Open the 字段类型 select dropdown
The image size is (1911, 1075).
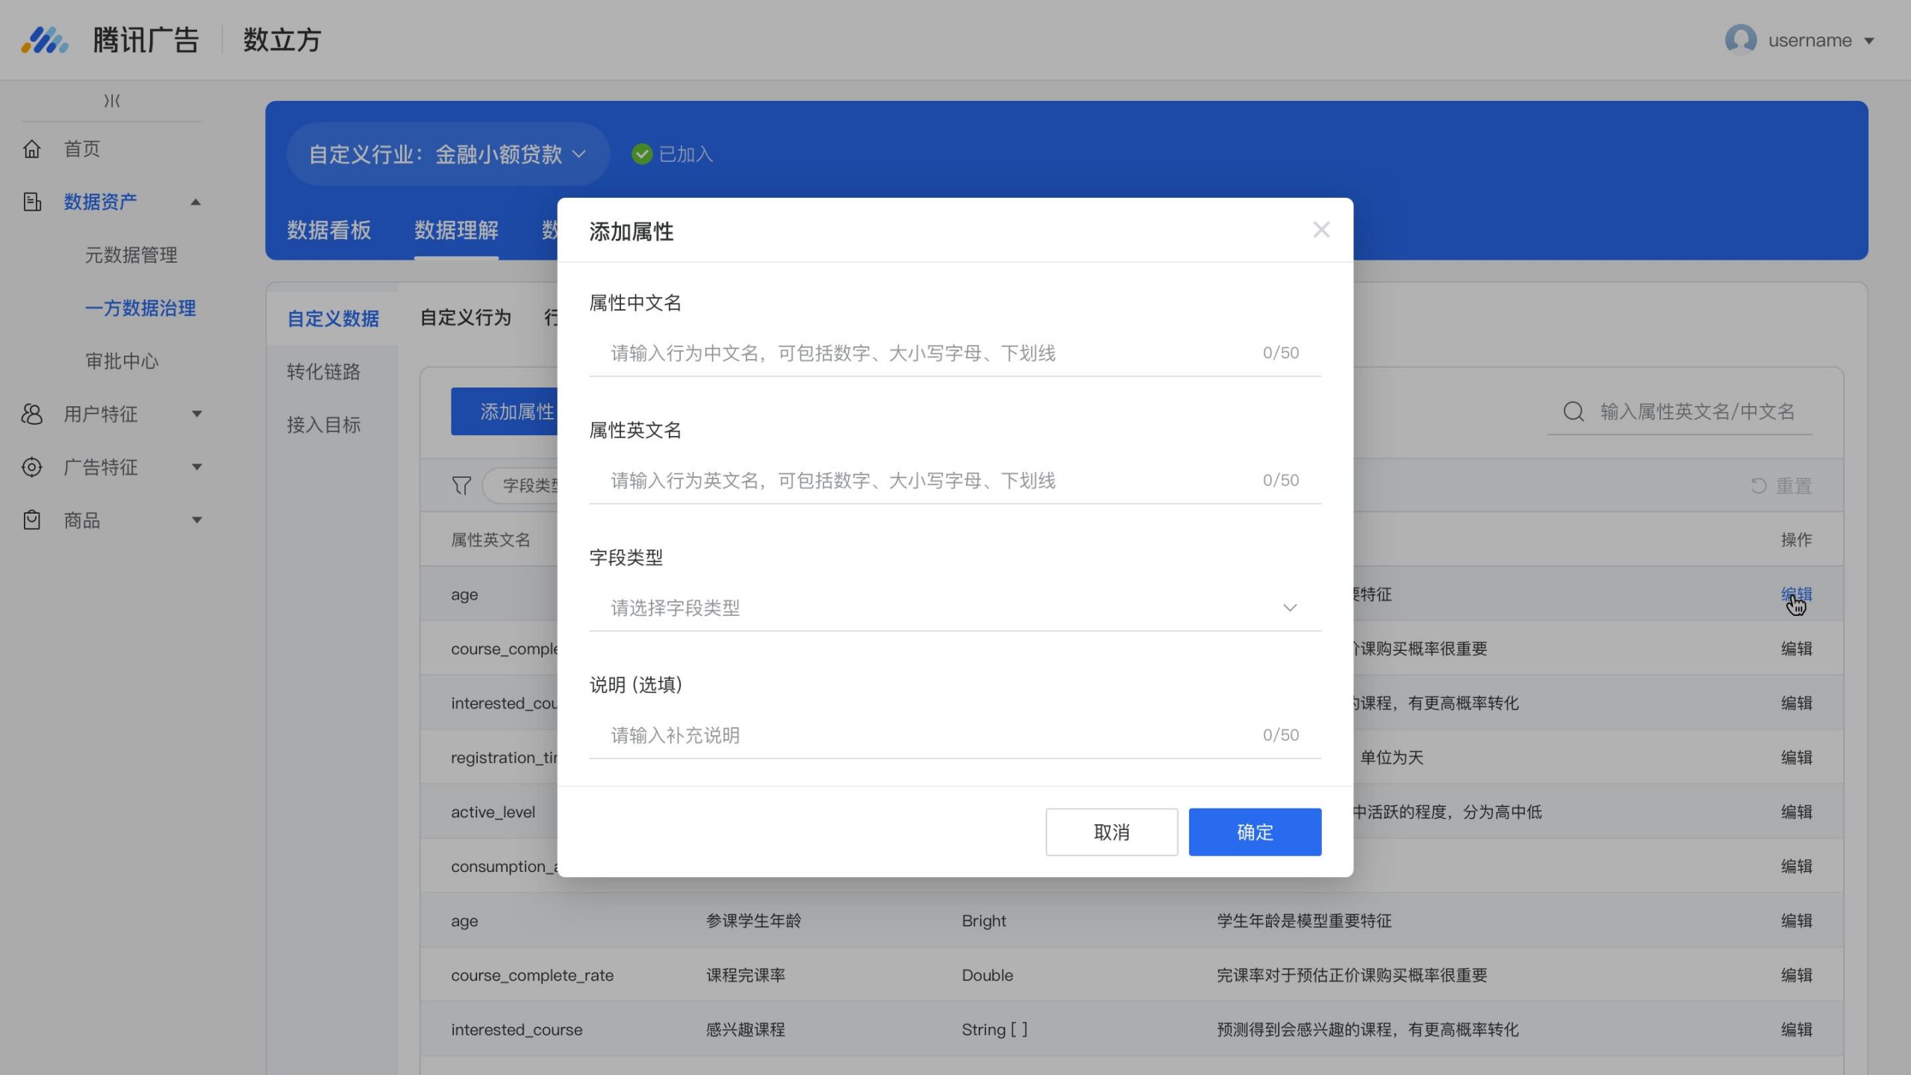pyautogui.click(x=955, y=608)
